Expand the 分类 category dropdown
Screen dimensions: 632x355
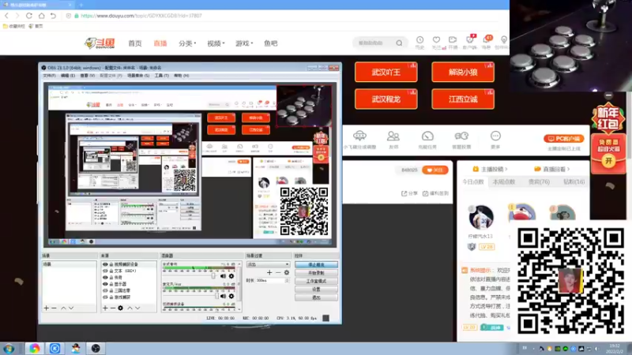click(x=187, y=43)
